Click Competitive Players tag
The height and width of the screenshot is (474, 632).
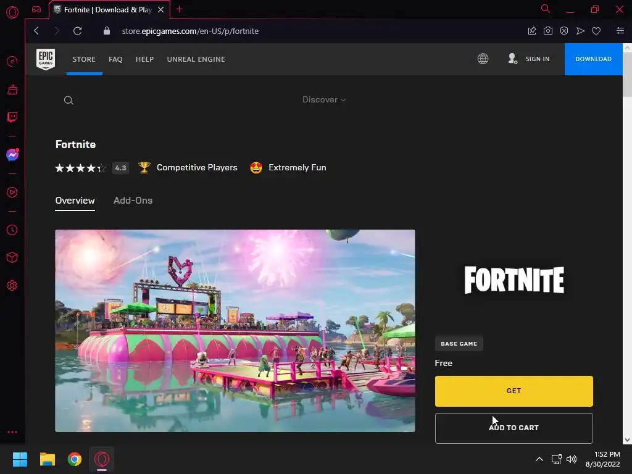(188, 168)
